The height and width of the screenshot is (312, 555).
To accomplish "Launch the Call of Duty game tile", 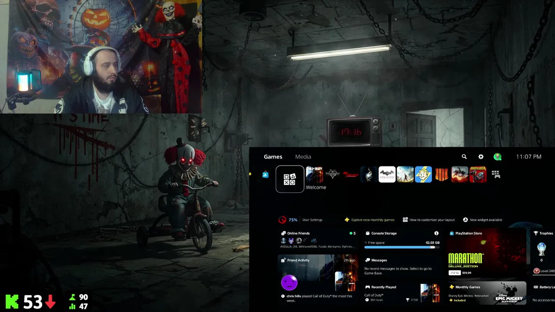I will (314, 175).
